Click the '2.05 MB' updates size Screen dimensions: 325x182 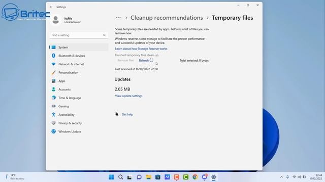[122, 89]
